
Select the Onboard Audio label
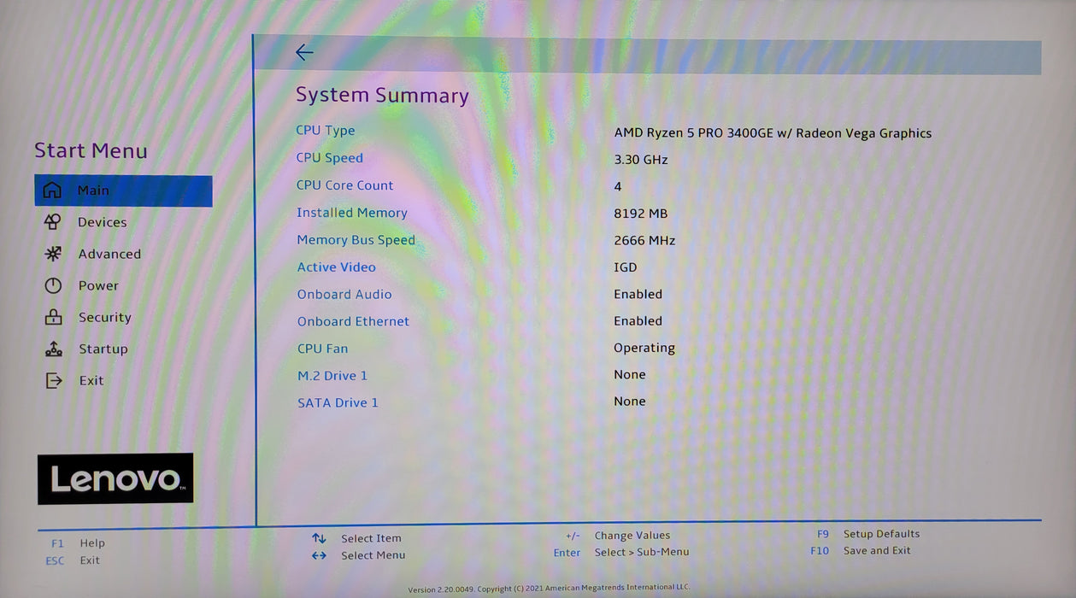tap(344, 295)
